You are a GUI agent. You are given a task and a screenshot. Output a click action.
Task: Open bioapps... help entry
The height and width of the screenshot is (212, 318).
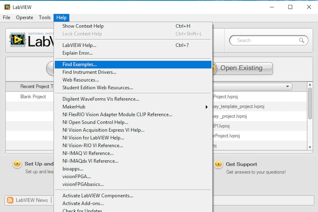[133, 169]
